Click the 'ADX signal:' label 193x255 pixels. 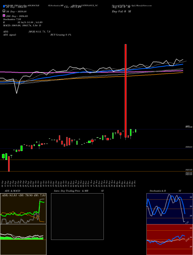10,35
